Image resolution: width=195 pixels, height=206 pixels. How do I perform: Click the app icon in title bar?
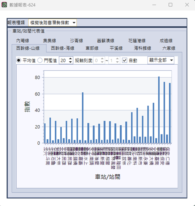[x=4, y=5]
